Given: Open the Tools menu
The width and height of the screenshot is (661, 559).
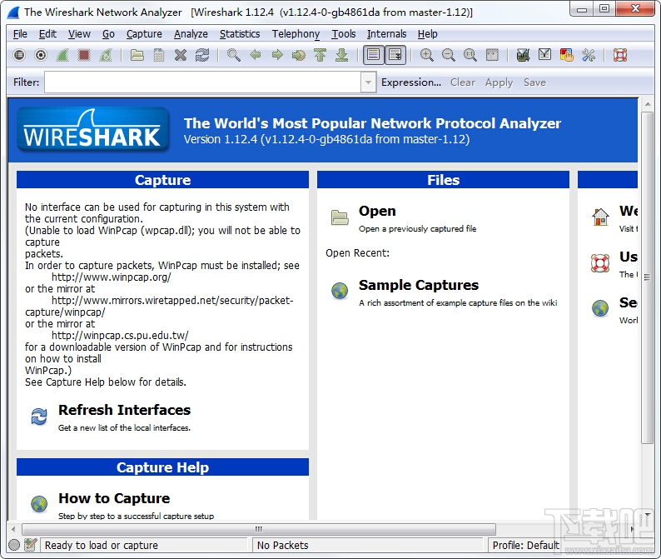Looking at the screenshot, I should 343,34.
